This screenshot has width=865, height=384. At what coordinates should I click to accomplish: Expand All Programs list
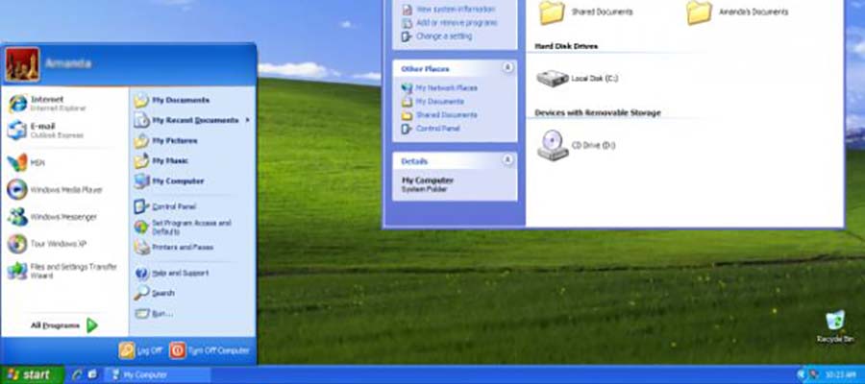click(x=65, y=325)
